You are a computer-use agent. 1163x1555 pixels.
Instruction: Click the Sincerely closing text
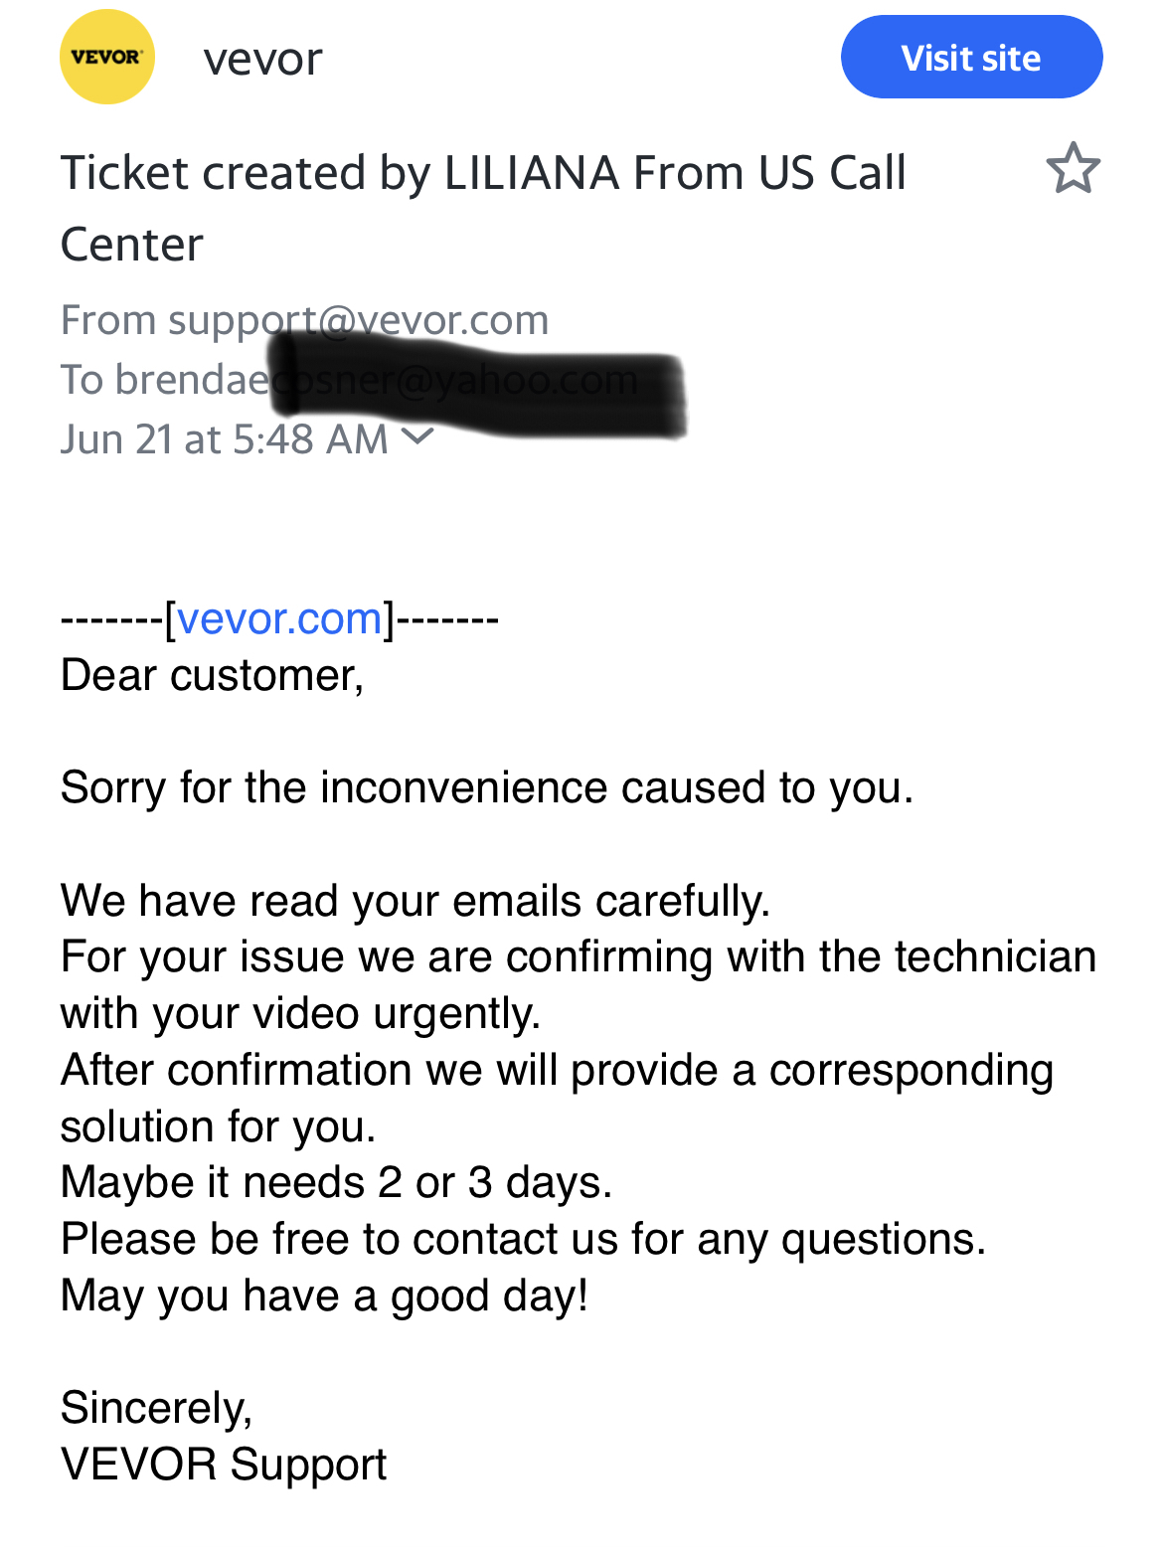tap(156, 1408)
